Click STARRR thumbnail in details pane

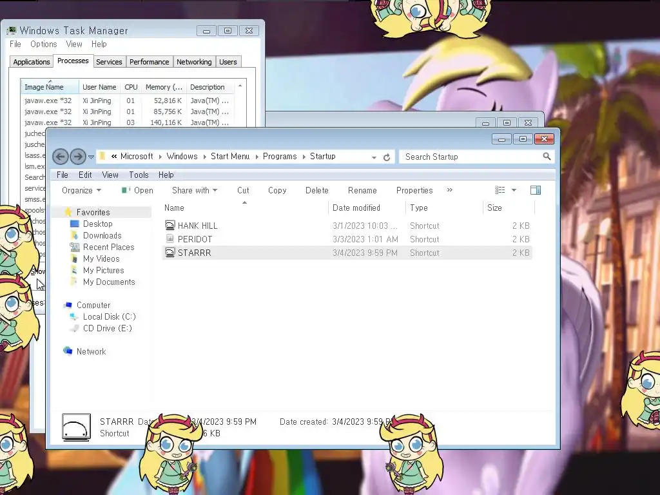[76, 427]
